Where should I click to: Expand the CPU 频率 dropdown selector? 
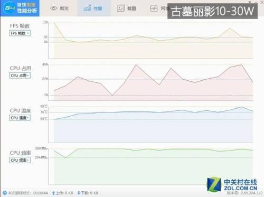pyautogui.click(x=20, y=160)
